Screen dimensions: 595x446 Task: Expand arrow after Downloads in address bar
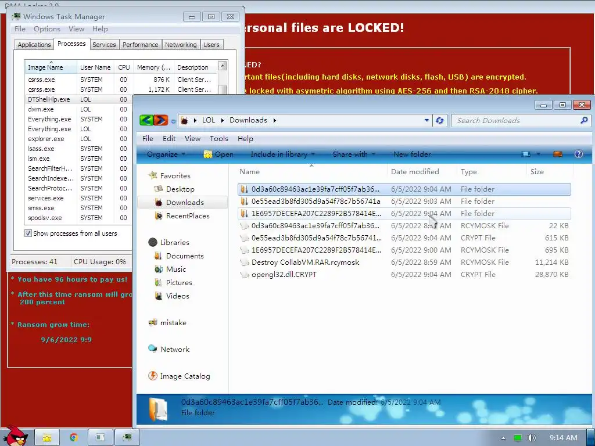[274, 120]
